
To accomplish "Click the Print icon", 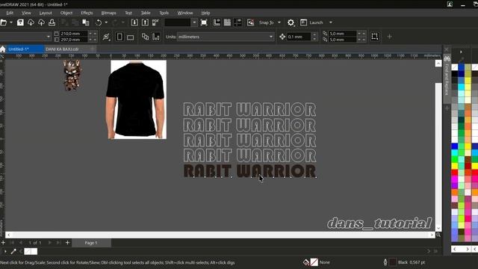I will coord(52,22).
